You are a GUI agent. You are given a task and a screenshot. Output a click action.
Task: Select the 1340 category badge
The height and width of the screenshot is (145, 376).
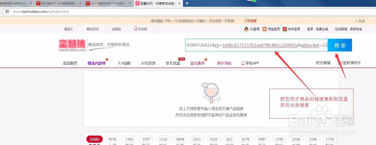pos(279,139)
